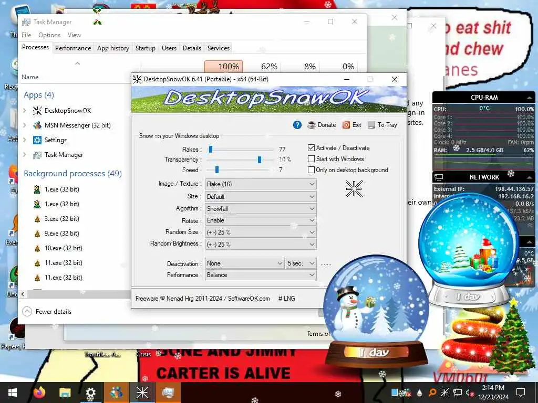Viewport: 538px width, 403px height.
Task: Click the 10.exe process icon
Action: [37, 248]
